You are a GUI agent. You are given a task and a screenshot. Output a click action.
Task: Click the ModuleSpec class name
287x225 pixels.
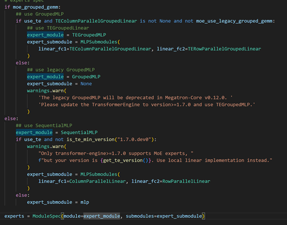tap(47, 216)
